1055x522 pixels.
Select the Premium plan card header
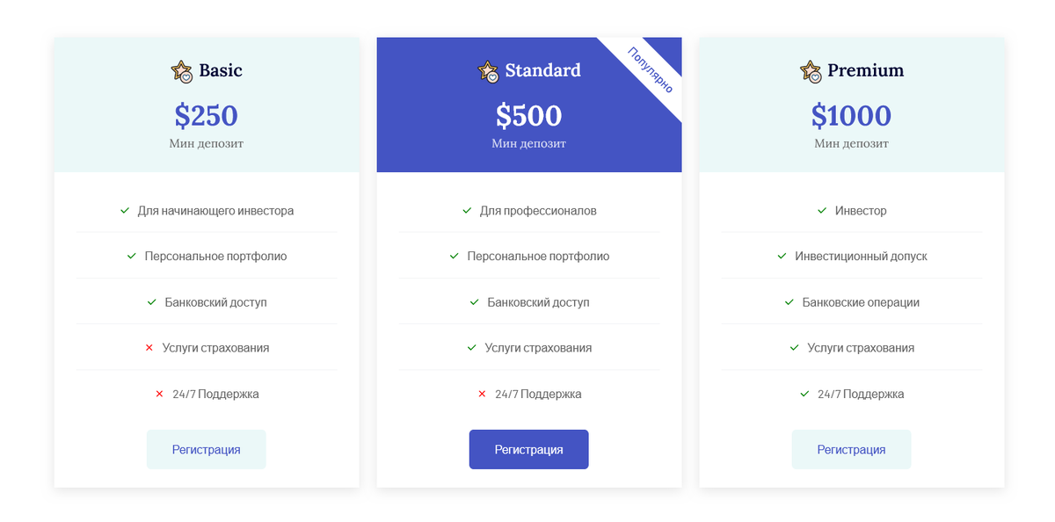click(851, 105)
